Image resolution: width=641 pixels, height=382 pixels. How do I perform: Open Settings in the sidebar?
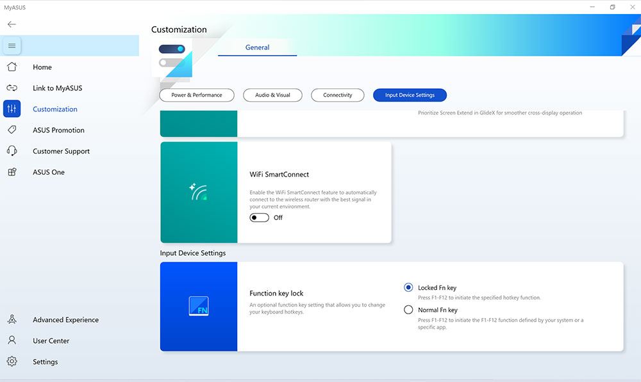click(x=45, y=362)
